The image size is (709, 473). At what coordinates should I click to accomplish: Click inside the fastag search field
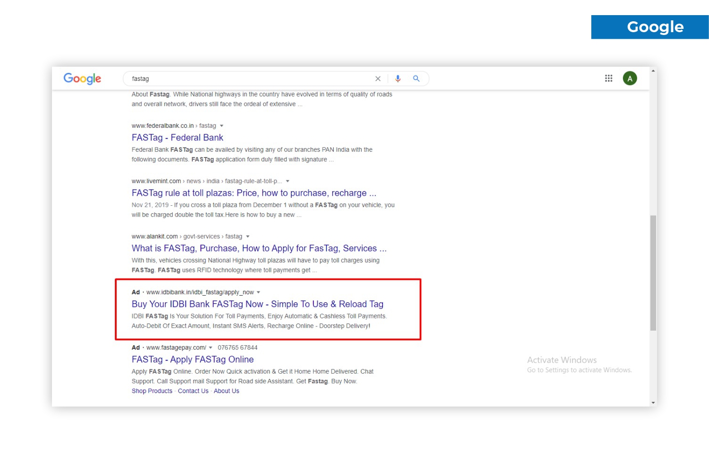246,79
